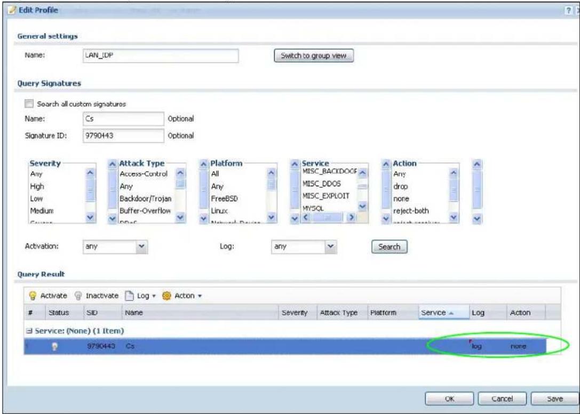This screenshot has width=580, height=414.
Task: Select MISC_EXPLOIT in Service list
Action: pyautogui.click(x=326, y=196)
